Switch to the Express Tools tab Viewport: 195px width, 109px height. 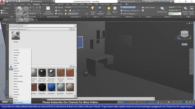point(105,4)
